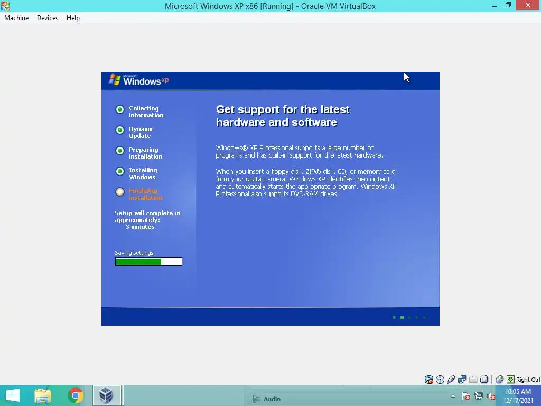The height and width of the screenshot is (406, 541).
Task: Open the Devices menu
Action: coord(47,18)
